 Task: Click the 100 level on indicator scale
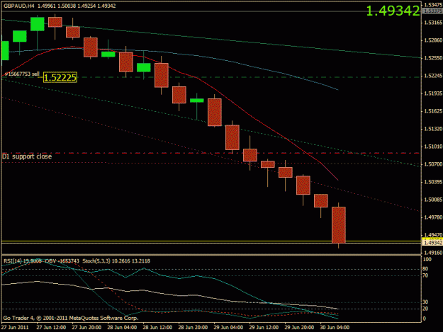tap(427, 260)
